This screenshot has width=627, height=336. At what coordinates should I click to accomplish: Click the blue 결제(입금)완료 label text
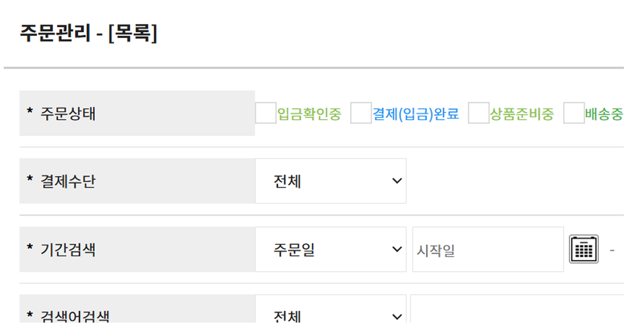coord(416,114)
